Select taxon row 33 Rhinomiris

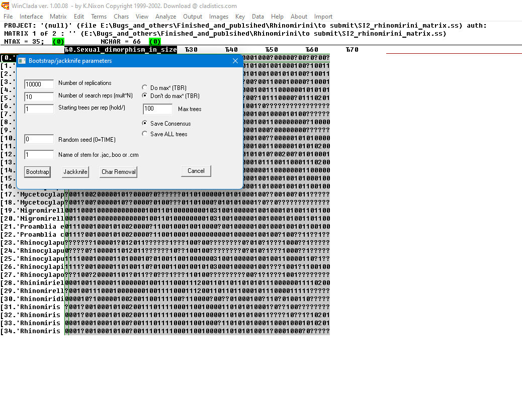33,323
